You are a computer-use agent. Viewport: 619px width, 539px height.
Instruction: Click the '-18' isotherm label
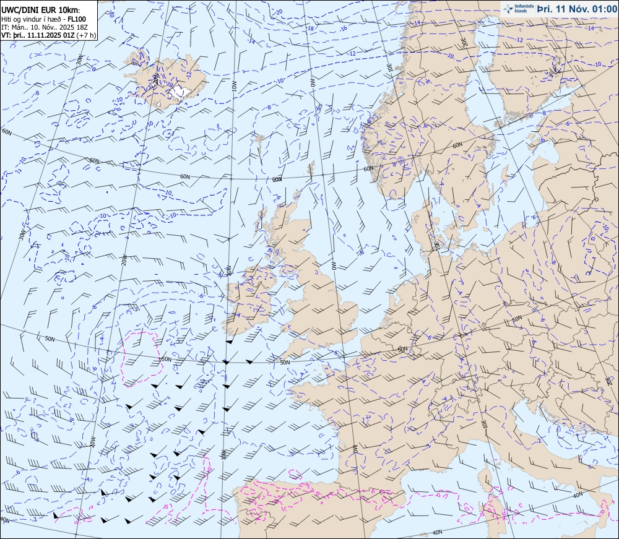pyautogui.click(x=310, y=28)
